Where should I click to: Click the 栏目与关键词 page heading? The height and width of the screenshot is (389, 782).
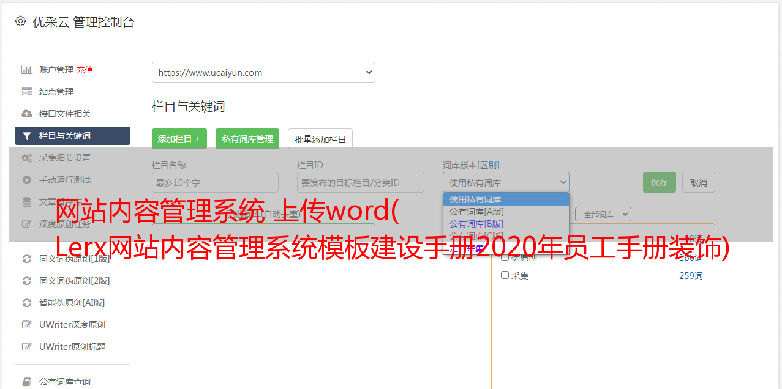[x=189, y=106]
